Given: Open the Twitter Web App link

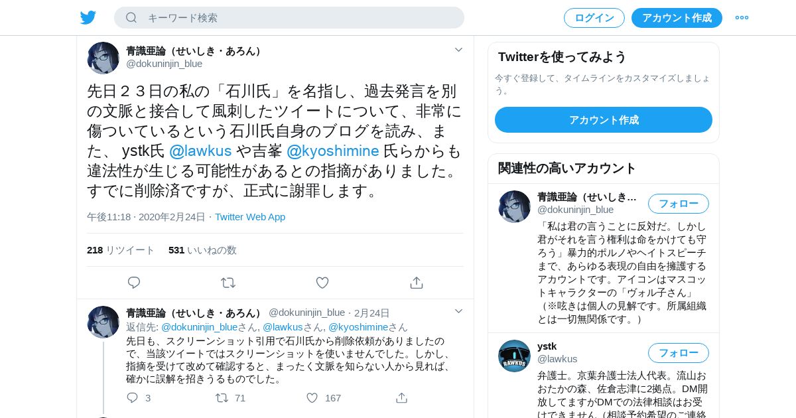Looking at the screenshot, I should pyautogui.click(x=250, y=217).
